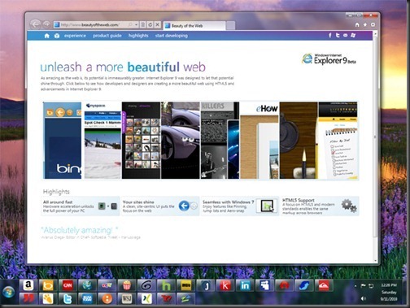Click the scrollbar down arrow
Screen dimensions: 410x308
(x=375, y=261)
